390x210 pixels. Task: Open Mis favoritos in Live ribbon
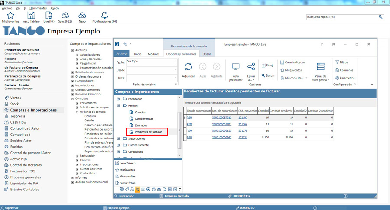(x=291, y=70)
